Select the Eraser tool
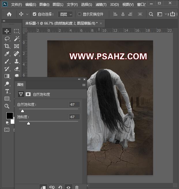Viewport: 179px width, 189px height. point(17,69)
